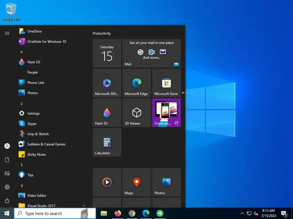Expand the Visual Studio 2017 folder

(52, 205)
